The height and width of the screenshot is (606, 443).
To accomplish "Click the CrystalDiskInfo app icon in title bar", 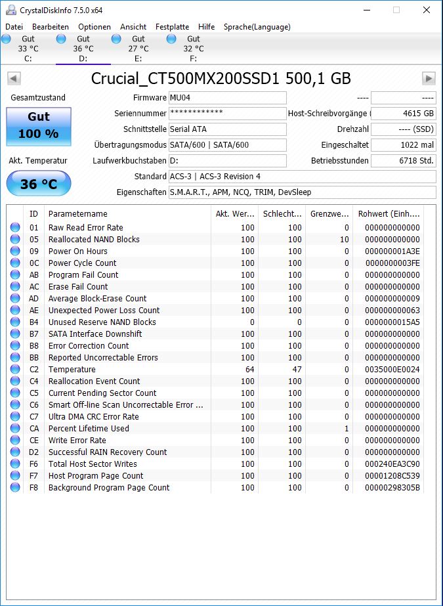I will (11, 10).
